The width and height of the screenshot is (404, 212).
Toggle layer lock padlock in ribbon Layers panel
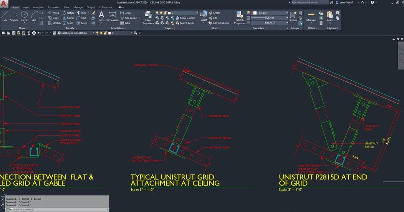165,13
